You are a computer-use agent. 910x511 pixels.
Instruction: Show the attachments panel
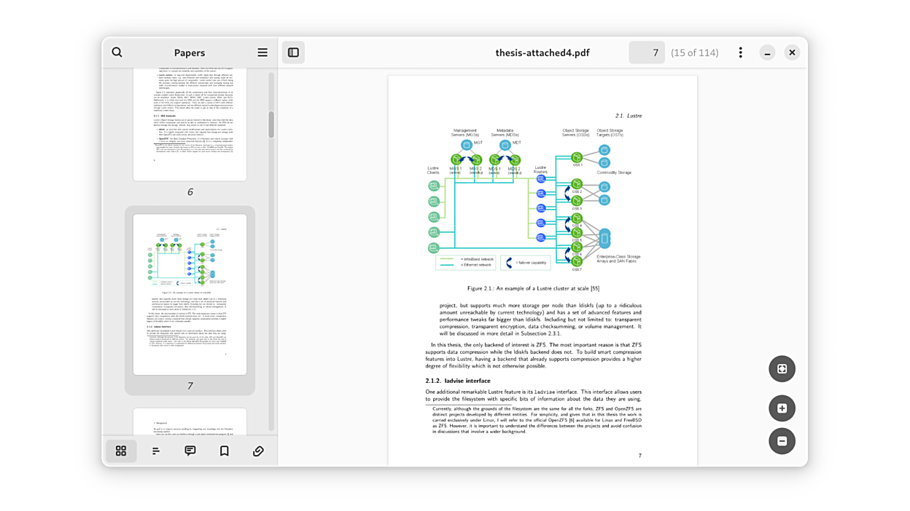258,451
